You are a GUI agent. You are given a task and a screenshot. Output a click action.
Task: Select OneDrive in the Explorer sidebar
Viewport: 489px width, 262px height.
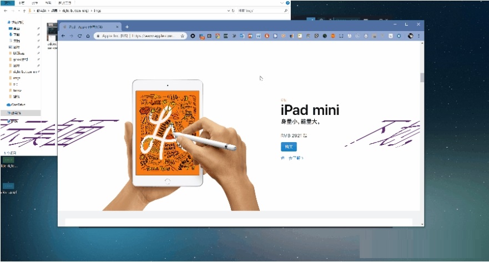16,105
